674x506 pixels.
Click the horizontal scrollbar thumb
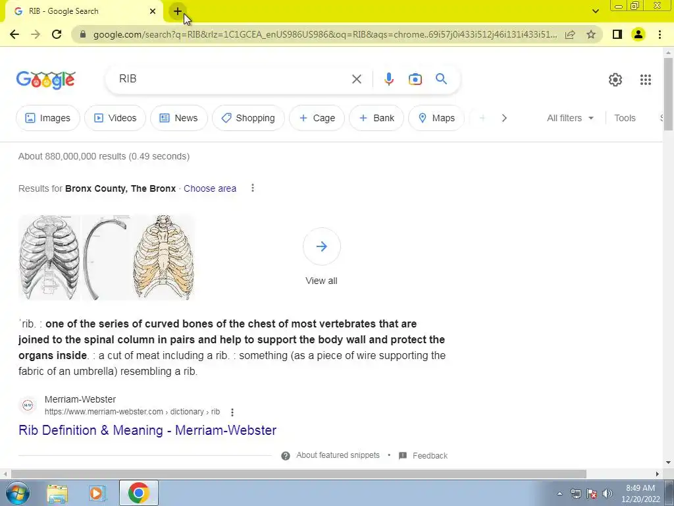pos(299,474)
